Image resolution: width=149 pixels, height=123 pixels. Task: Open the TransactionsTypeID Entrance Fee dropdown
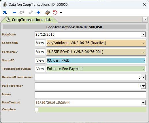(144, 69)
